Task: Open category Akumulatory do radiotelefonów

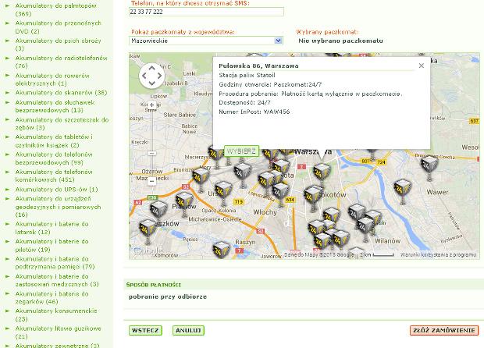Action: [61, 62]
